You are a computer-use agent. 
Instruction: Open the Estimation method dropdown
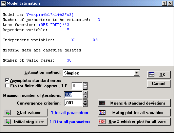click(136, 73)
